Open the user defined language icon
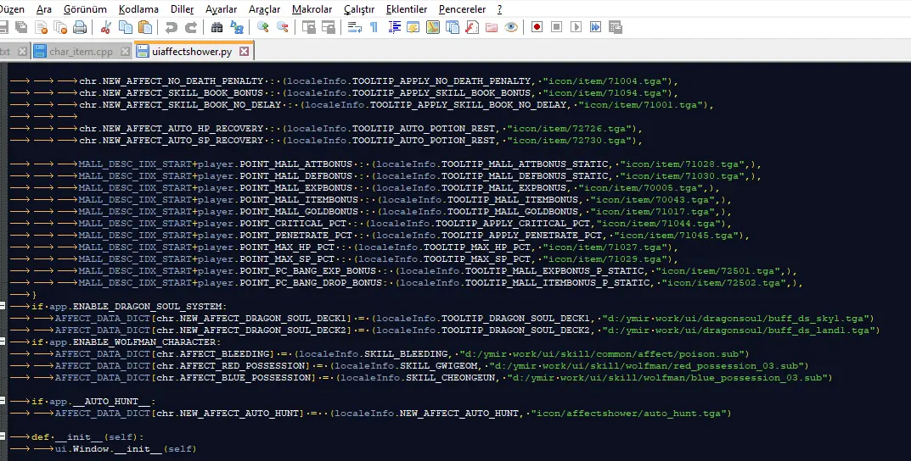The image size is (911, 461). [413, 27]
